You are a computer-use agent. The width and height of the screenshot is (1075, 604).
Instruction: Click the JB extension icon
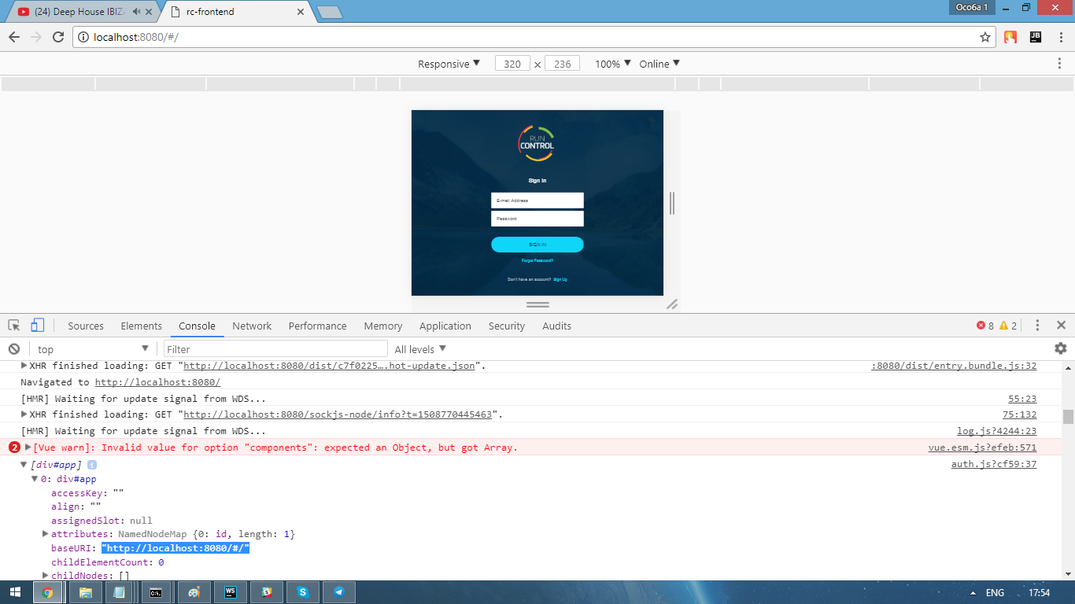tap(1036, 37)
